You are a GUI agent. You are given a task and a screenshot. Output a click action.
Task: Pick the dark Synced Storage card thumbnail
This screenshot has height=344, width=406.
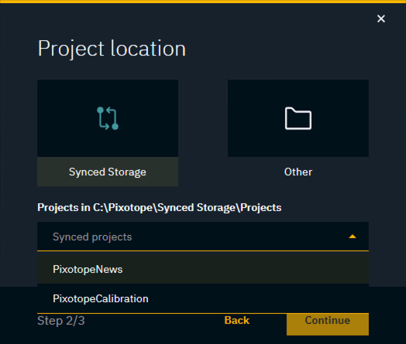[x=108, y=118]
